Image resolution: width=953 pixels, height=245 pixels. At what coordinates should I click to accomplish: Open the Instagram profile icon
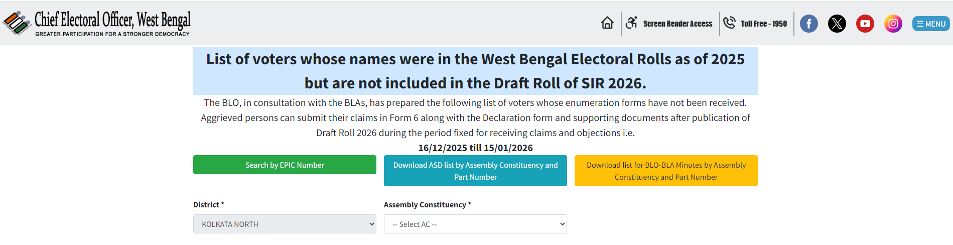[x=893, y=24]
